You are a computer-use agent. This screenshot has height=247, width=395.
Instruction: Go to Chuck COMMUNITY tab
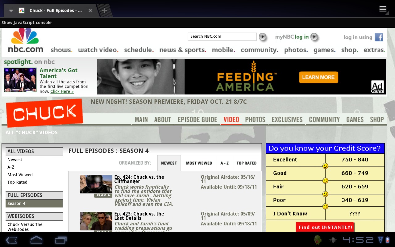click(x=324, y=119)
